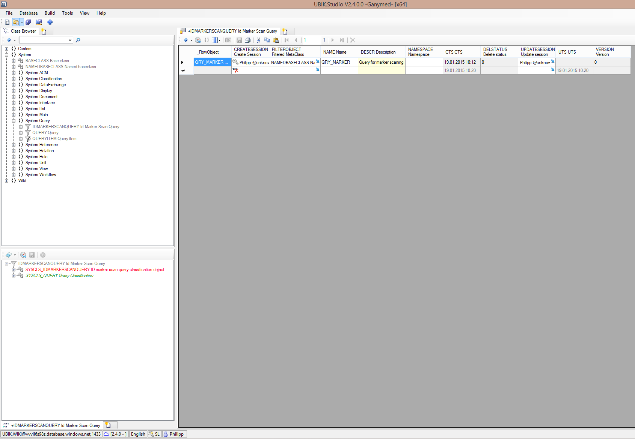Open the Class Browser search combo box
This screenshot has height=439, width=635.
[x=70, y=40]
